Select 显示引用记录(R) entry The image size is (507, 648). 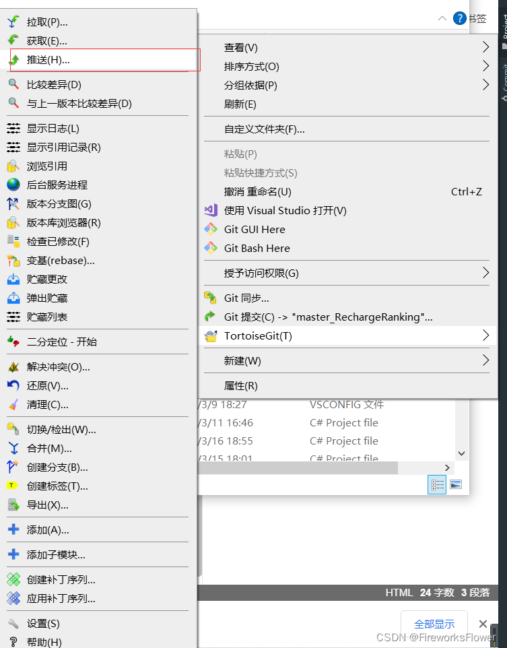pyautogui.click(x=98, y=147)
